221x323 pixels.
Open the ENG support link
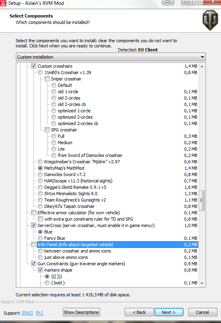27,313
